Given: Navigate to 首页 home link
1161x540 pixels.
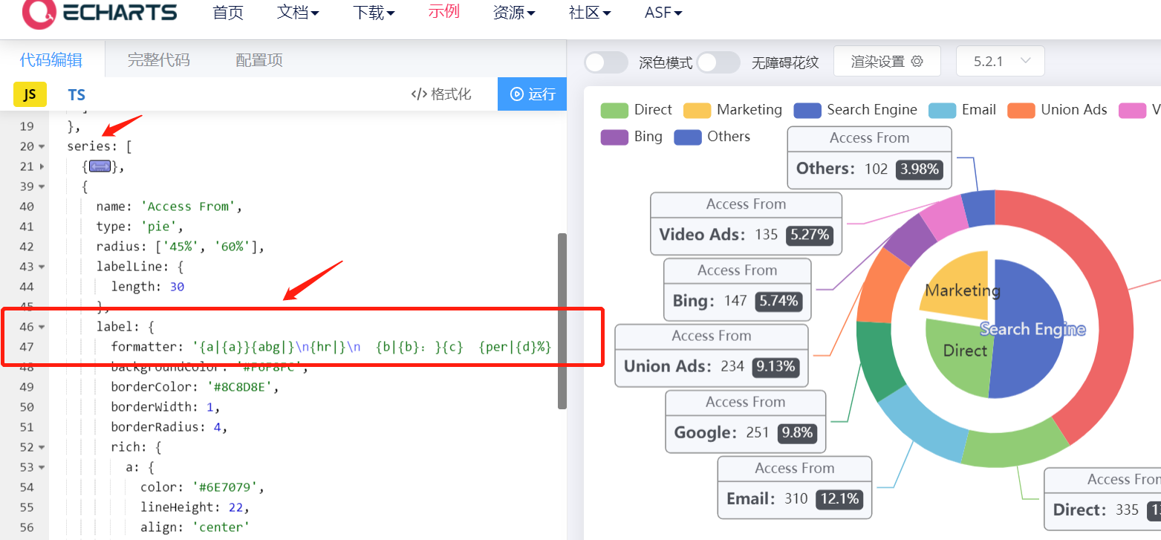Looking at the screenshot, I should [227, 13].
